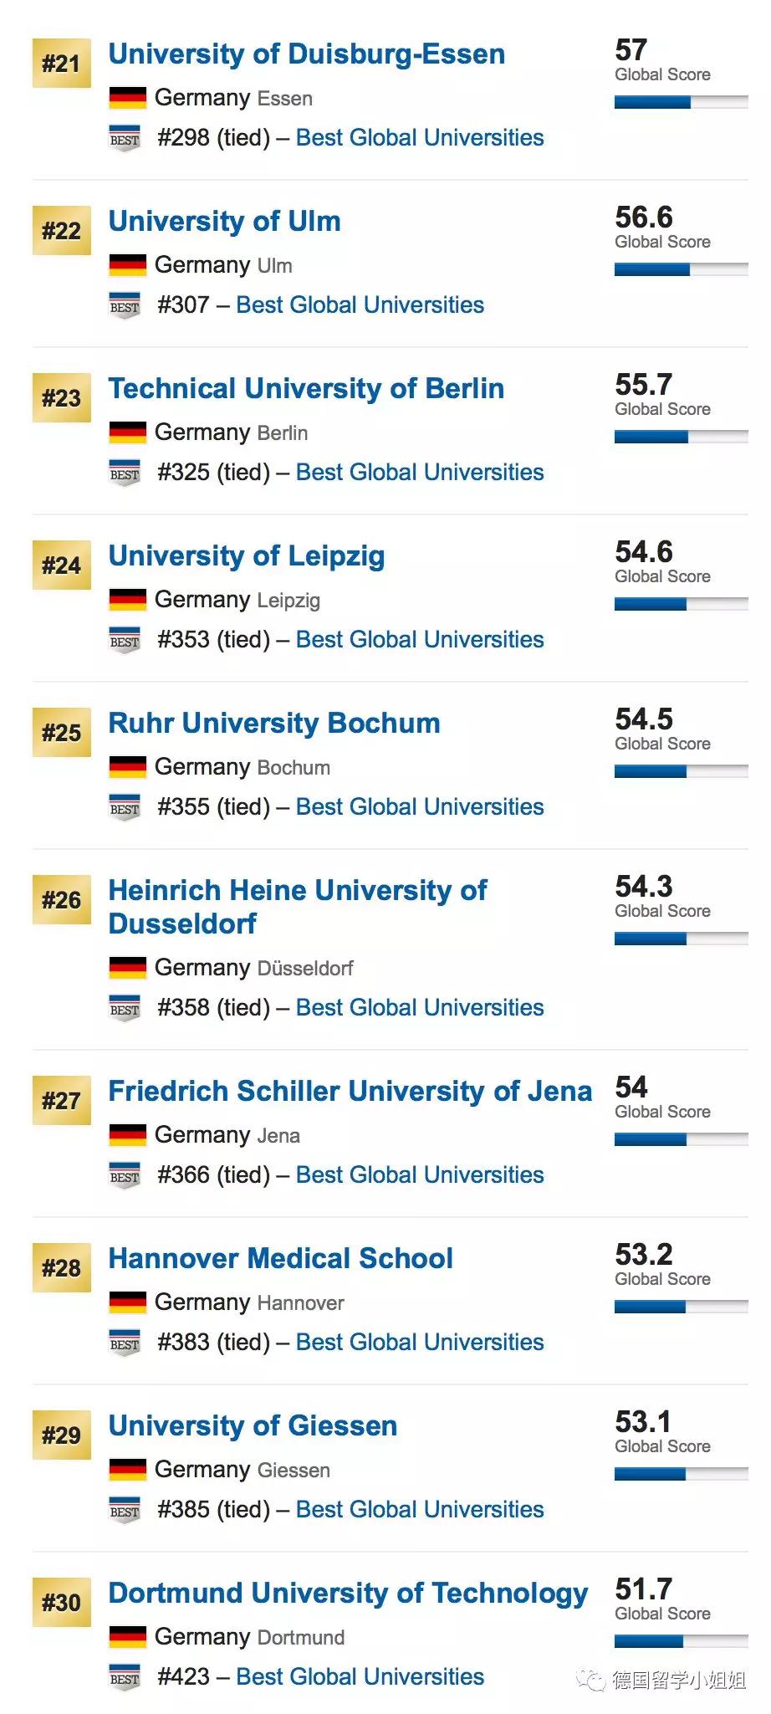
Task: Open University of Duisburg-Essen link
Action: point(306,54)
